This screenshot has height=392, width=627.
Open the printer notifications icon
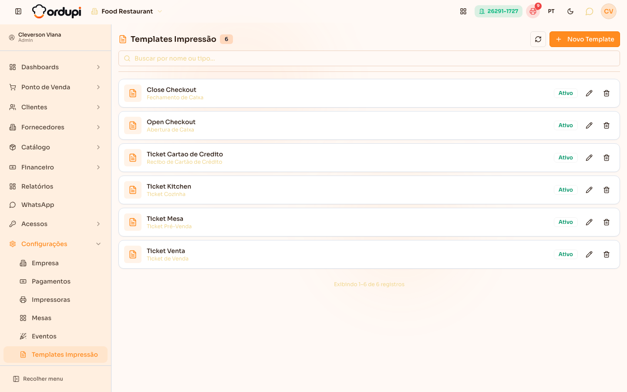(x=533, y=11)
